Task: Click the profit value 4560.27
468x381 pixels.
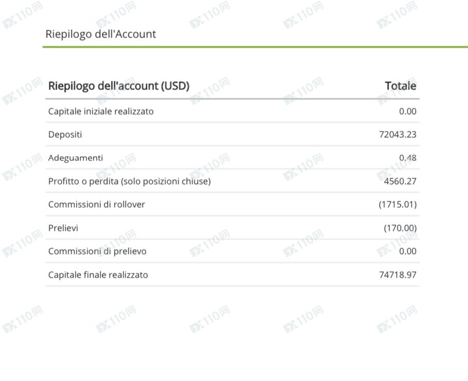Action: [x=400, y=182]
